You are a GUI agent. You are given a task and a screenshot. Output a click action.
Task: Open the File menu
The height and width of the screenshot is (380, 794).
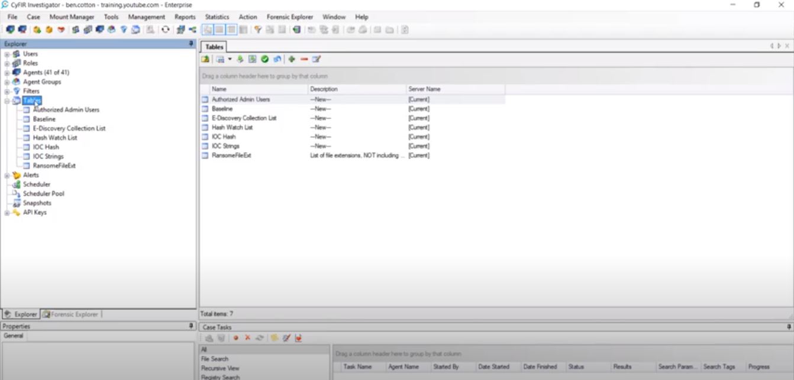[12, 17]
